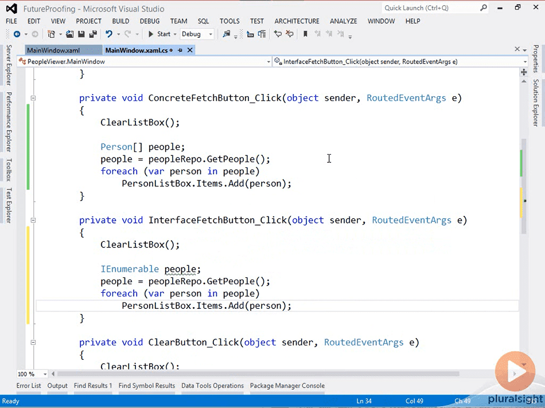Click the Uncomment selected lines icon

pos(290,34)
